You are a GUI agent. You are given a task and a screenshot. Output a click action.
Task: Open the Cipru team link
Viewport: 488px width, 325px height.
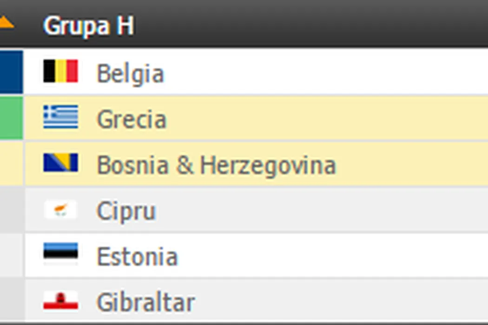[x=126, y=212]
